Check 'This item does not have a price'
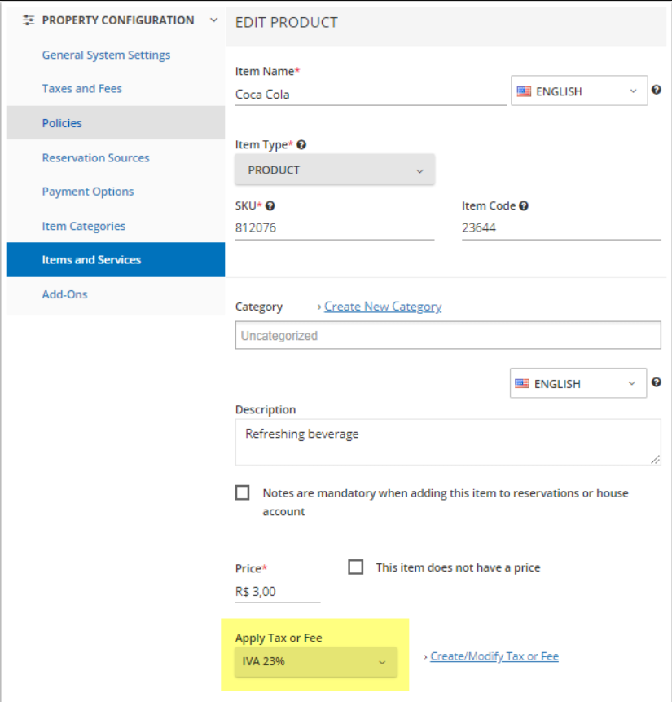 click(355, 567)
